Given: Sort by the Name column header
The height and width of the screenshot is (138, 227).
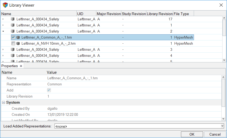Looking at the screenshot, I should [39, 14].
